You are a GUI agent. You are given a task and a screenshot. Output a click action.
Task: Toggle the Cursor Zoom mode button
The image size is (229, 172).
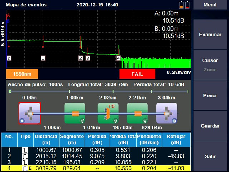[210, 65]
